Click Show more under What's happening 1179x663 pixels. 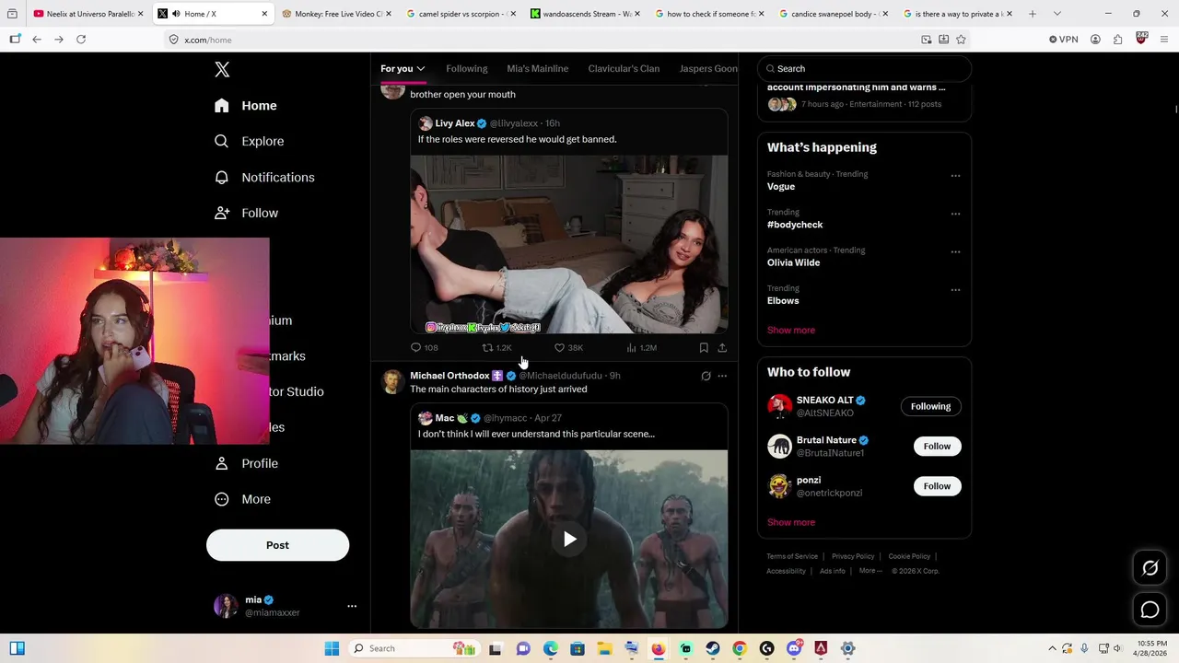coord(790,330)
